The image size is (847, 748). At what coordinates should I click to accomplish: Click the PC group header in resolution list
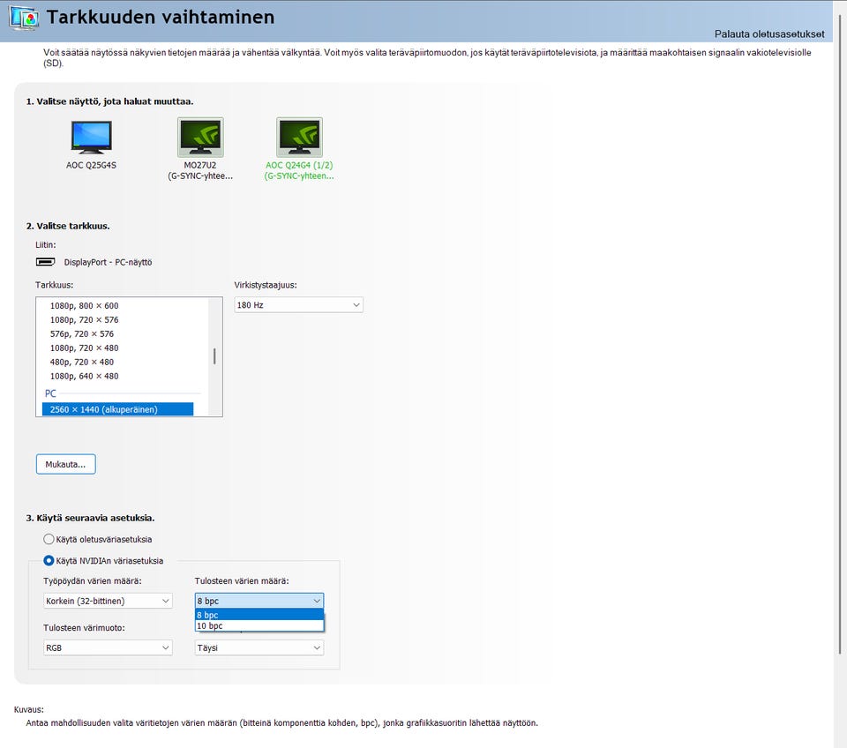tap(50, 393)
